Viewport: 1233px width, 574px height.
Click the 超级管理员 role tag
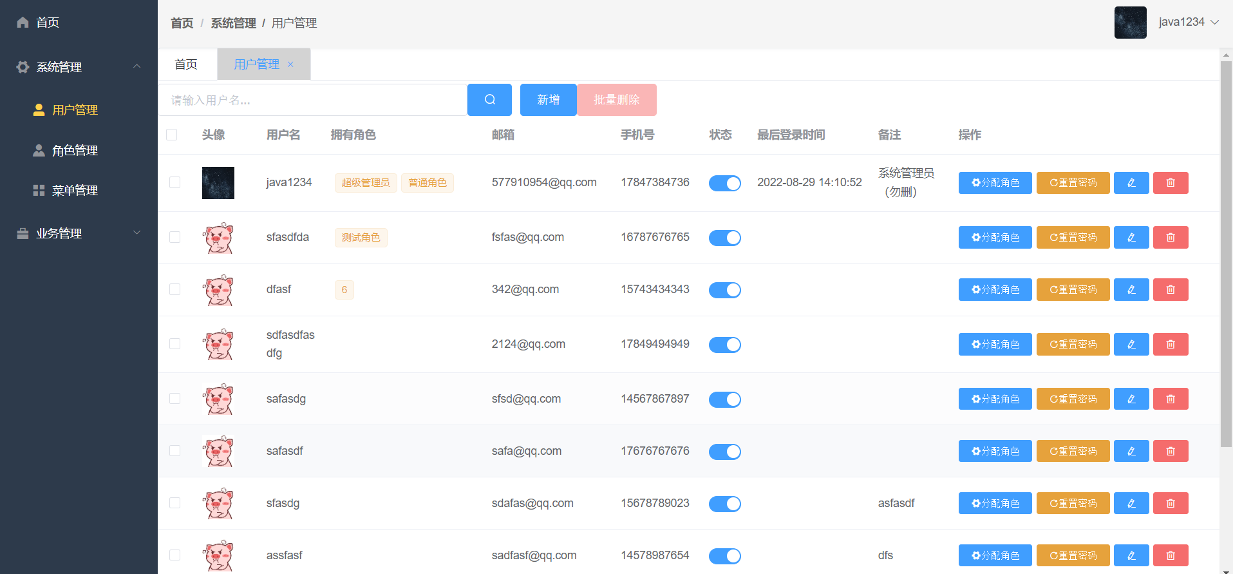click(x=366, y=183)
